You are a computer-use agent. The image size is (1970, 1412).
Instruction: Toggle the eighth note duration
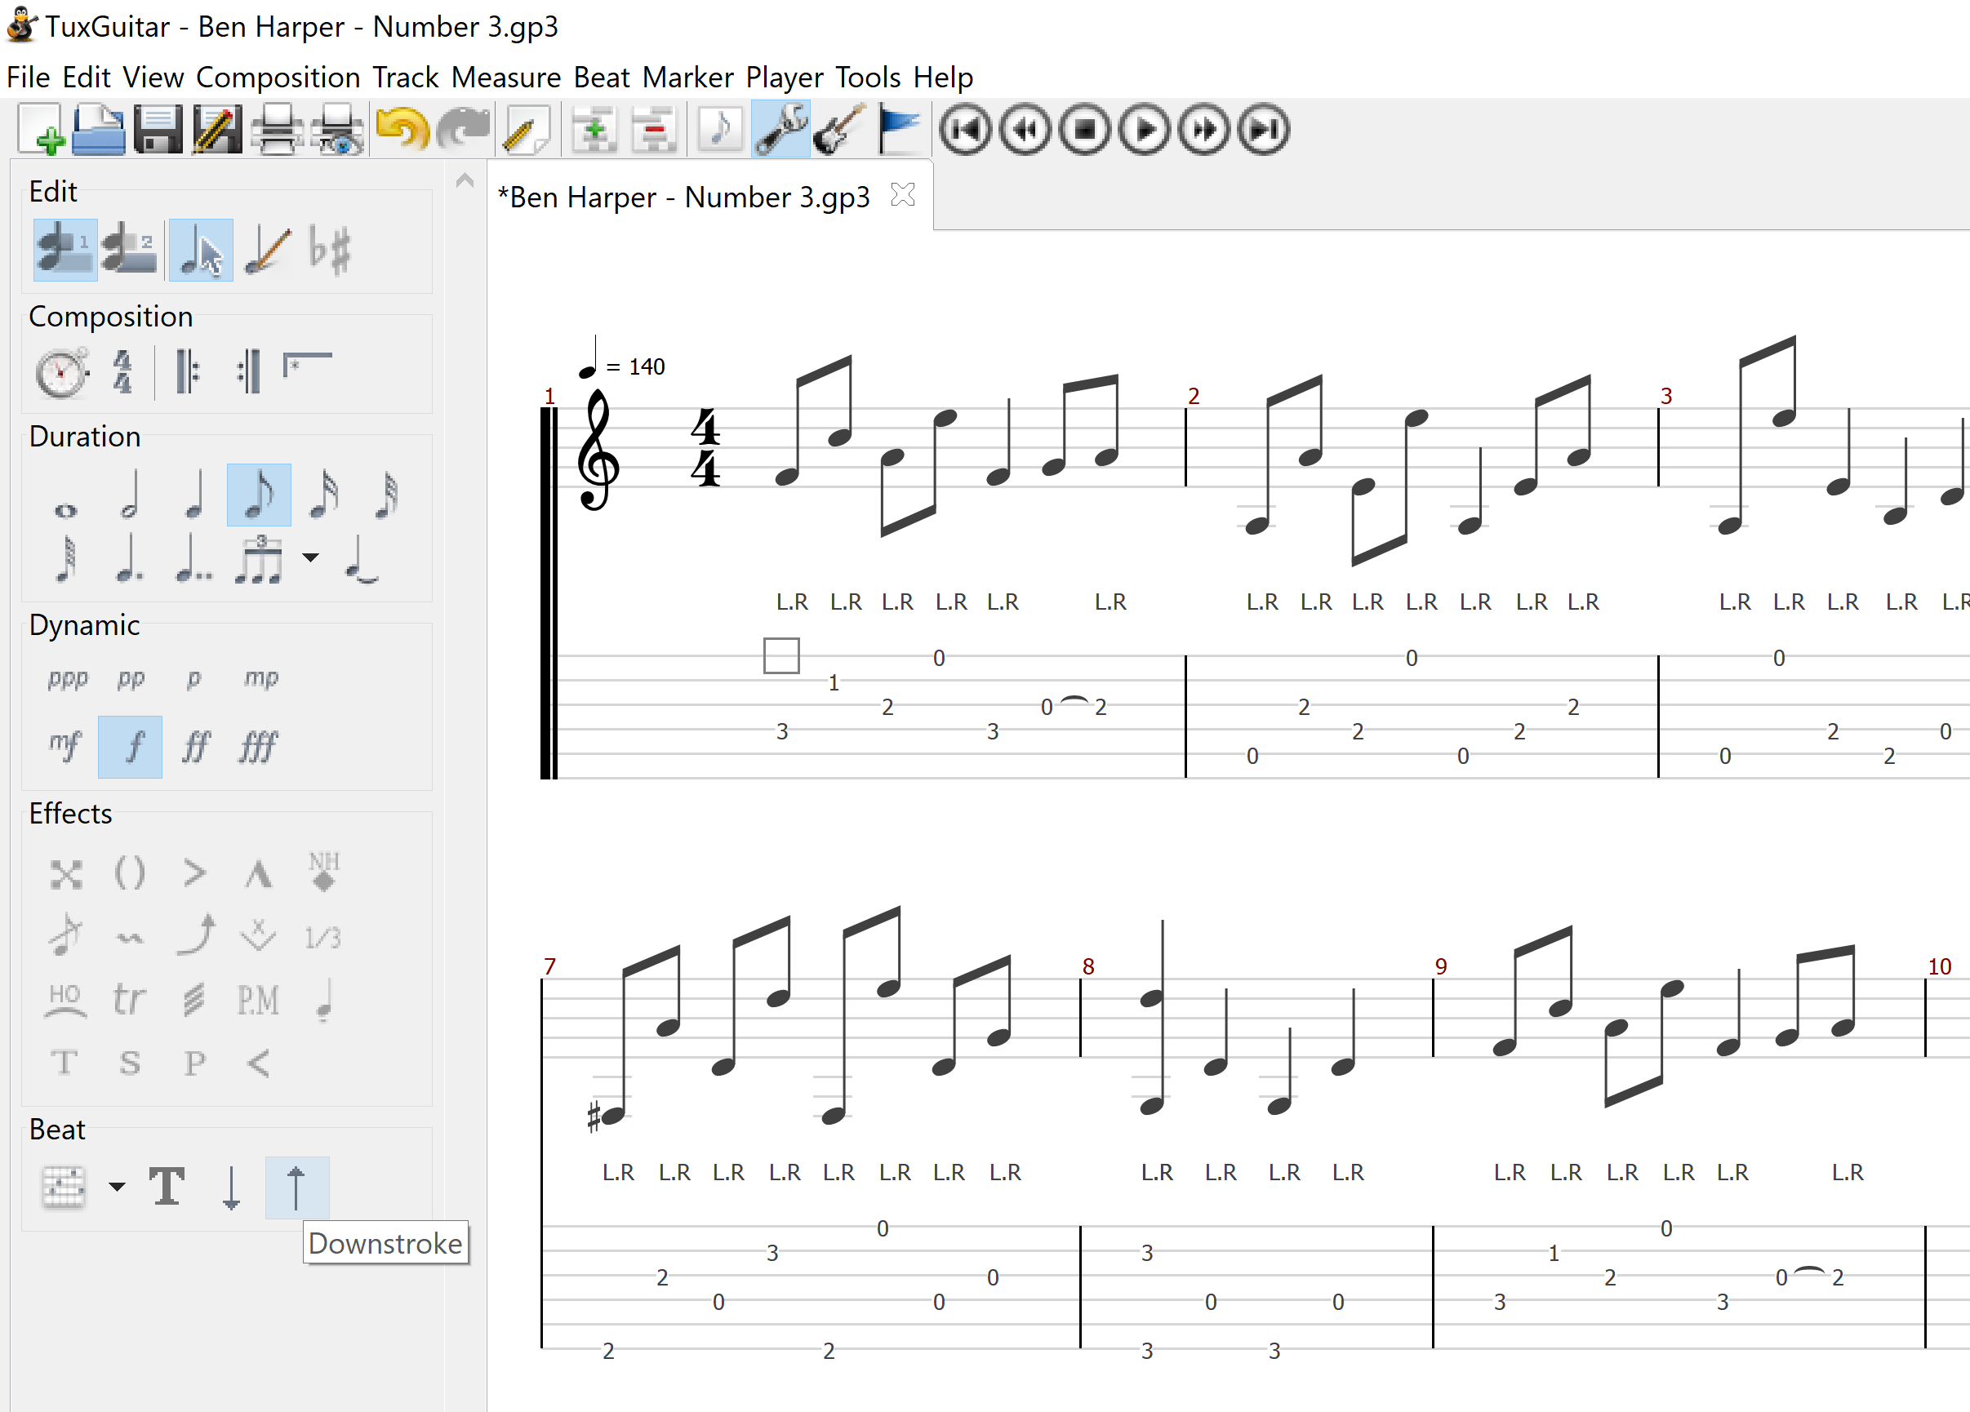click(x=259, y=495)
